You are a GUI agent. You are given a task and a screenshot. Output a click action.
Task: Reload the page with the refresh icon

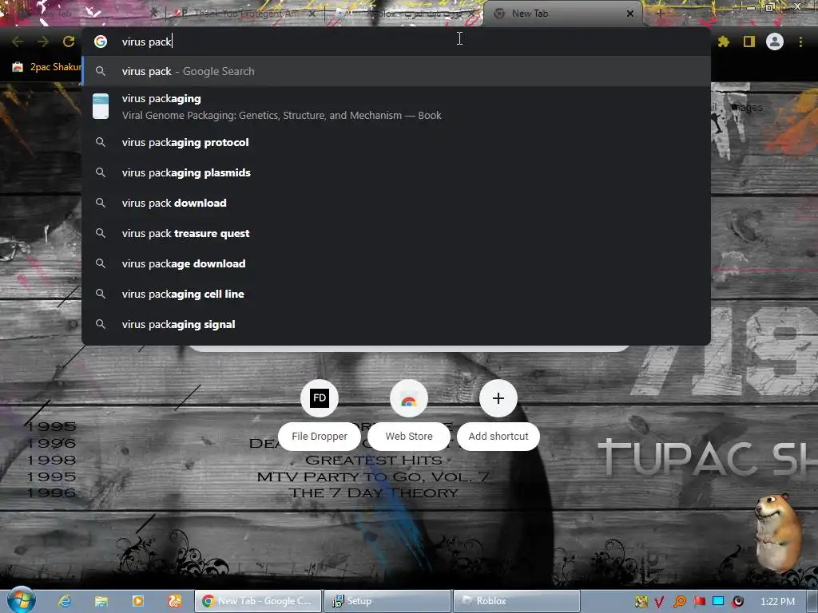[69, 42]
